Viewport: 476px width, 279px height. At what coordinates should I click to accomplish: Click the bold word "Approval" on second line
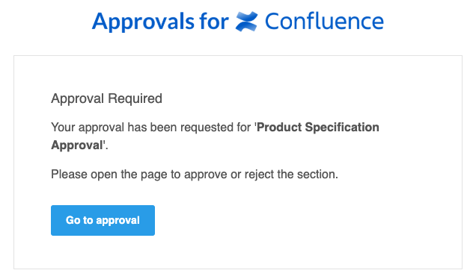77,145
